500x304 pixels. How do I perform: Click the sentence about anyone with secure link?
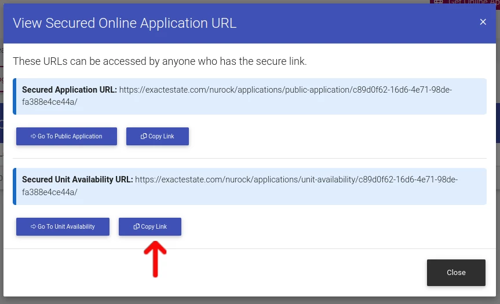point(160,61)
